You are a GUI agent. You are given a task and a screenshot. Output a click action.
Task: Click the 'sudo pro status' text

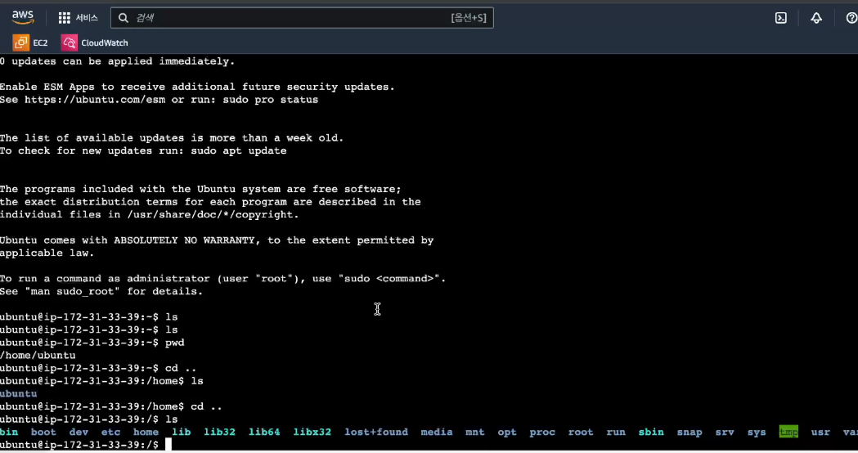click(270, 100)
